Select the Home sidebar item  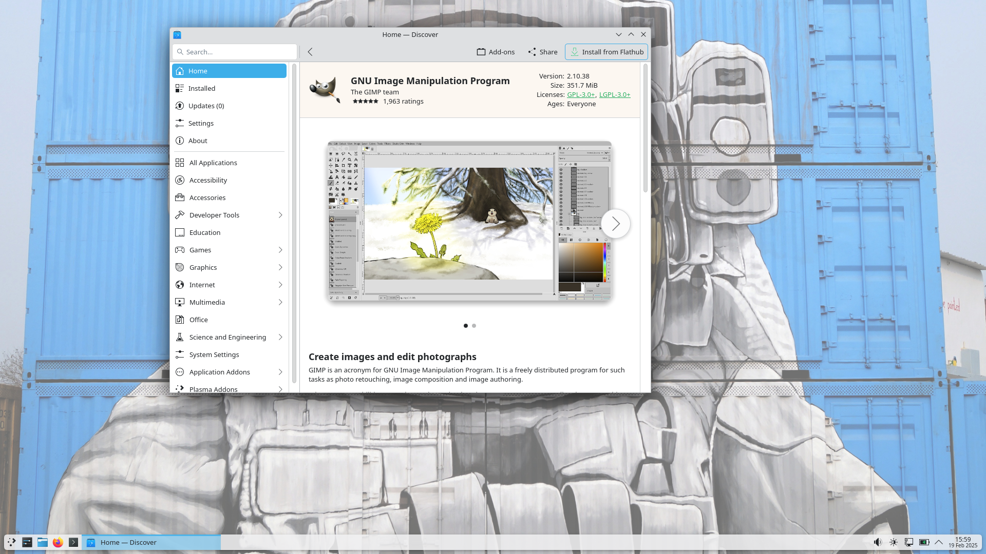coord(229,71)
